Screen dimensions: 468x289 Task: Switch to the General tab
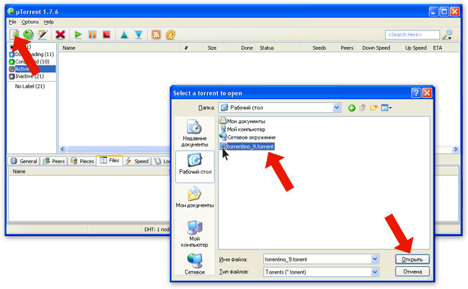click(24, 161)
